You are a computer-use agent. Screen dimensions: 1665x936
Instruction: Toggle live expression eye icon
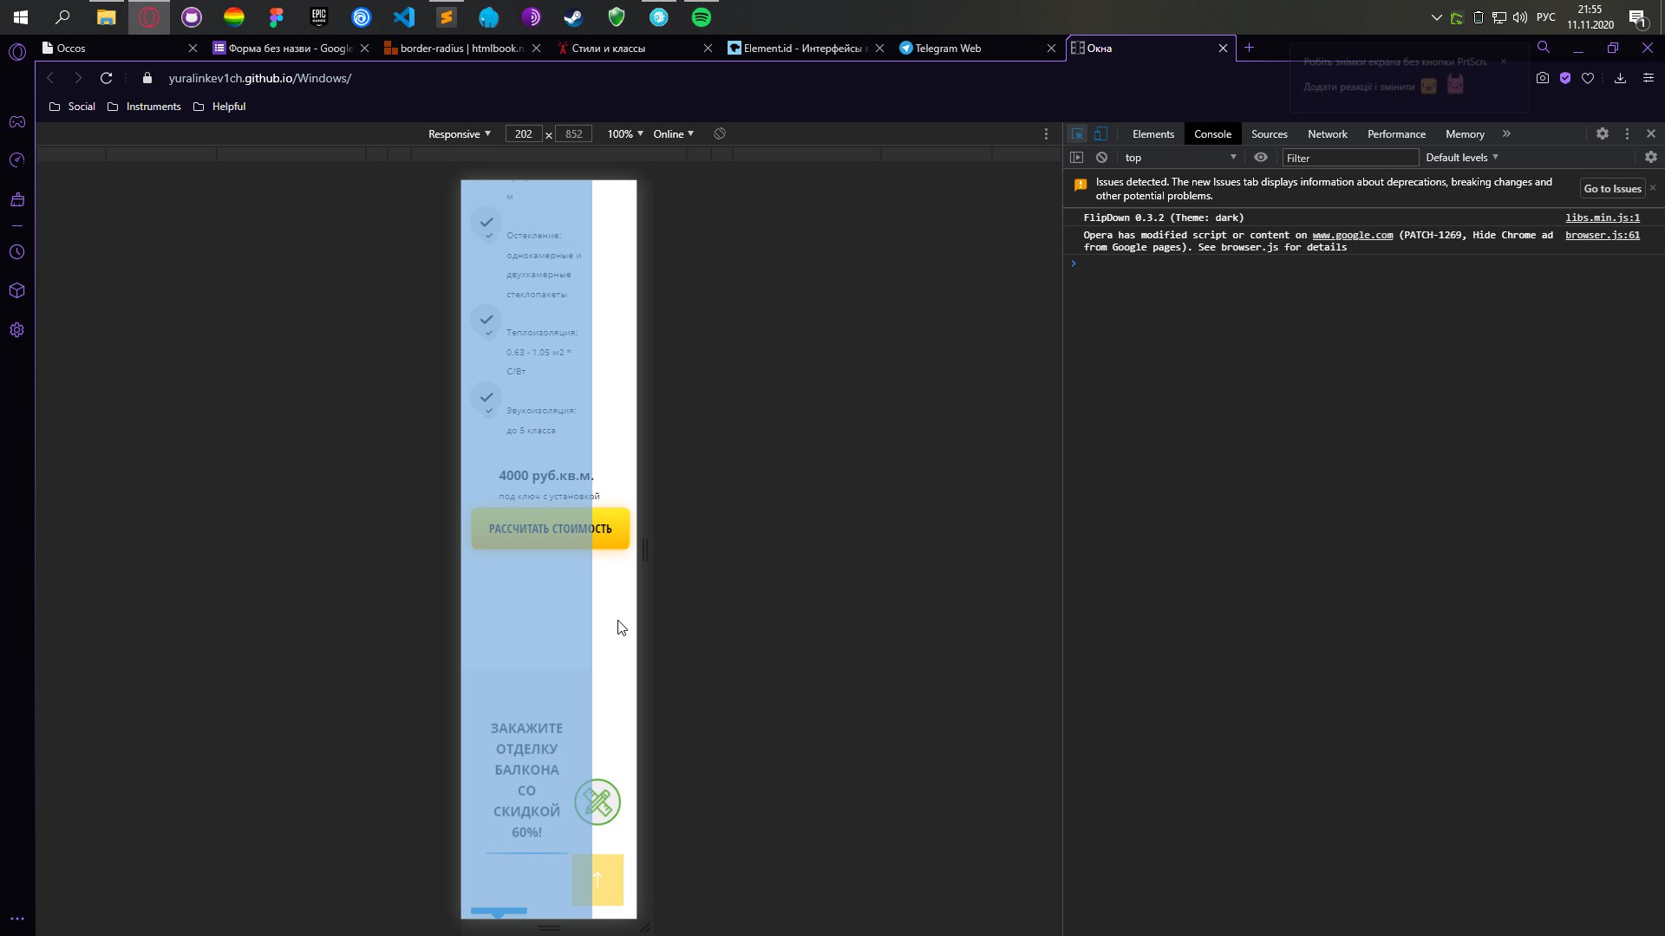click(1261, 158)
